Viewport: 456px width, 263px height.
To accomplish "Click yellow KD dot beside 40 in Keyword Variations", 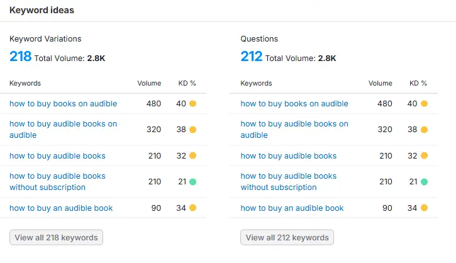I will [193, 104].
